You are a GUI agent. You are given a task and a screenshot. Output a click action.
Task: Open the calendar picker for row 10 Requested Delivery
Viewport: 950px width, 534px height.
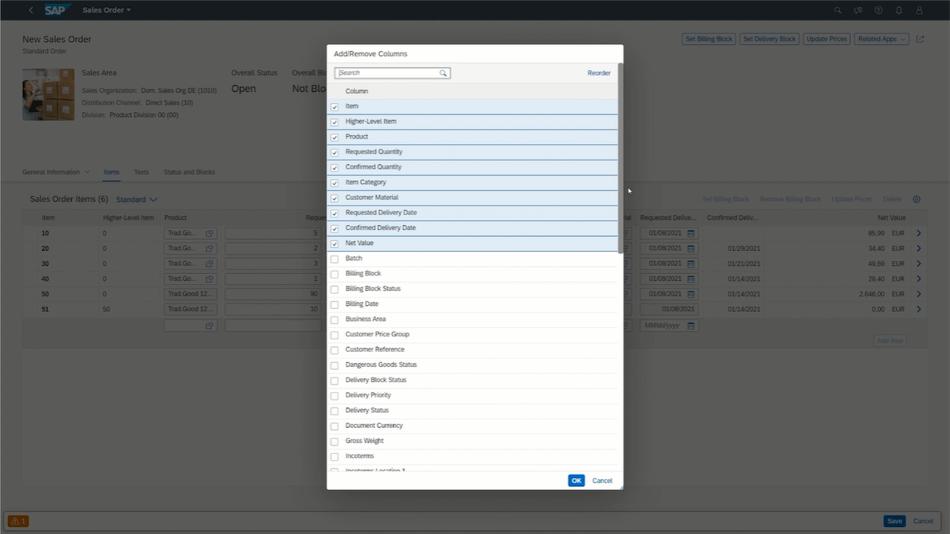[691, 233]
